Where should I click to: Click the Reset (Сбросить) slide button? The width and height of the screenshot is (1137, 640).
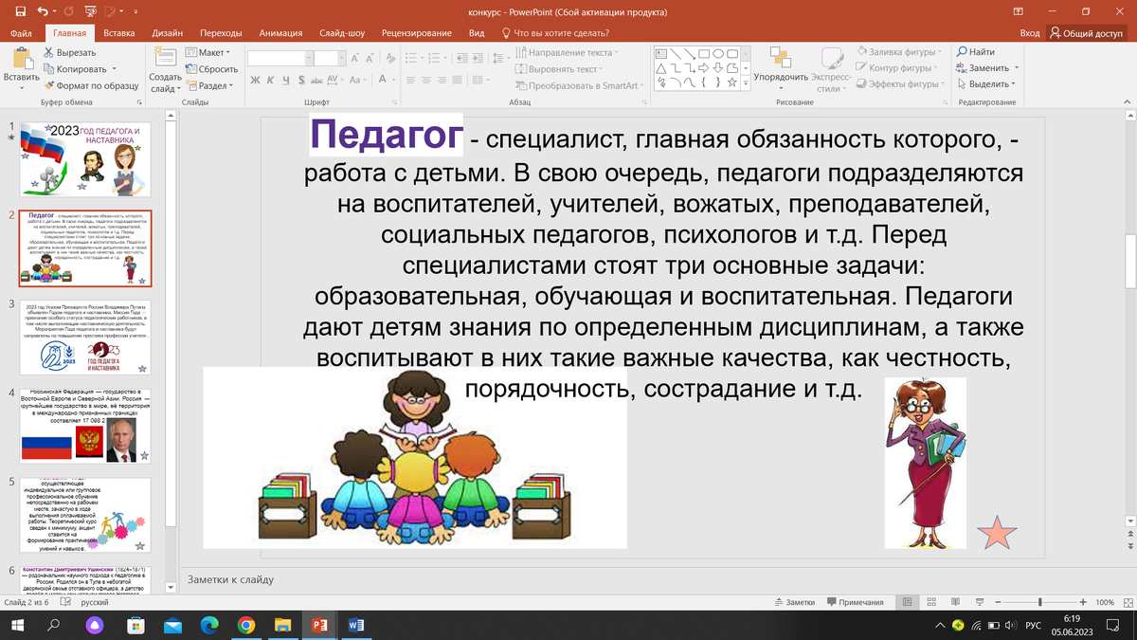[211, 69]
